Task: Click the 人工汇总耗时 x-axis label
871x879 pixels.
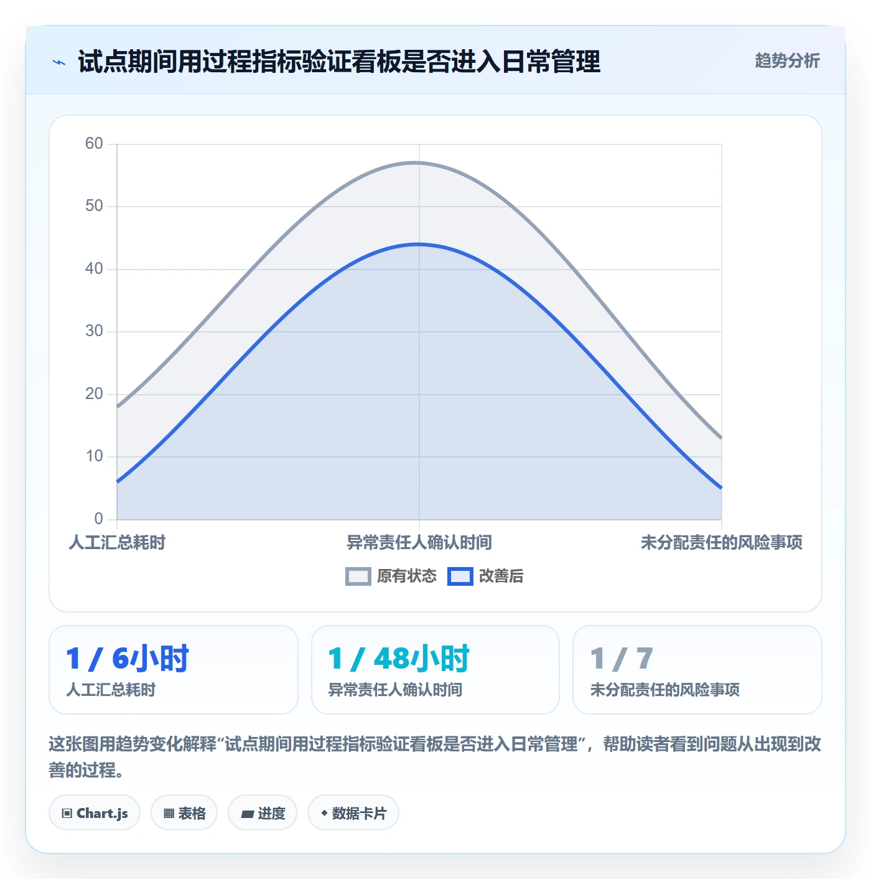Action: click(117, 543)
